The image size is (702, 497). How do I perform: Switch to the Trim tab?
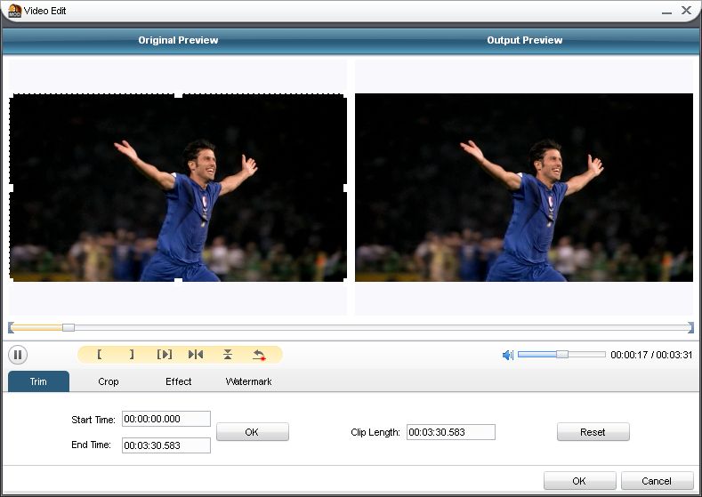click(x=38, y=381)
